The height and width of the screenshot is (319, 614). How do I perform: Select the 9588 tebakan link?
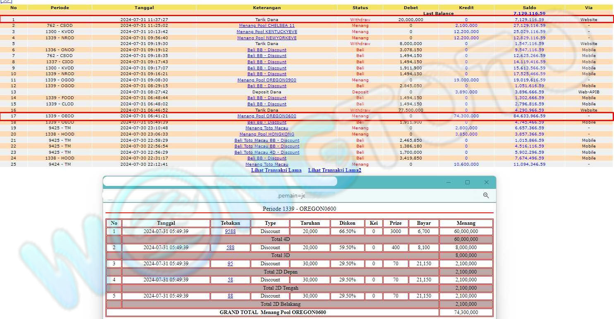point(230,231)
